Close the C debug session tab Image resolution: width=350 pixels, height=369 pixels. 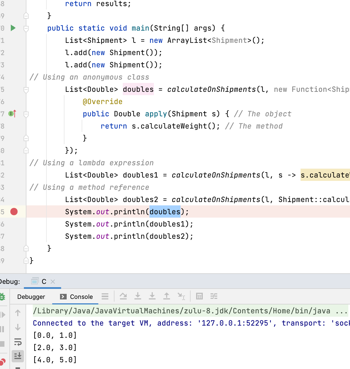coord(53,282)
